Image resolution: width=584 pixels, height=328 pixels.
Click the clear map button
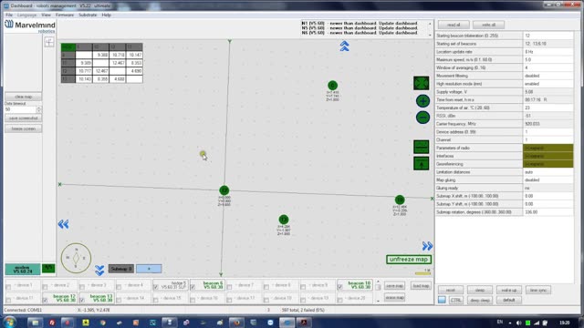click(x=23, y=97)
